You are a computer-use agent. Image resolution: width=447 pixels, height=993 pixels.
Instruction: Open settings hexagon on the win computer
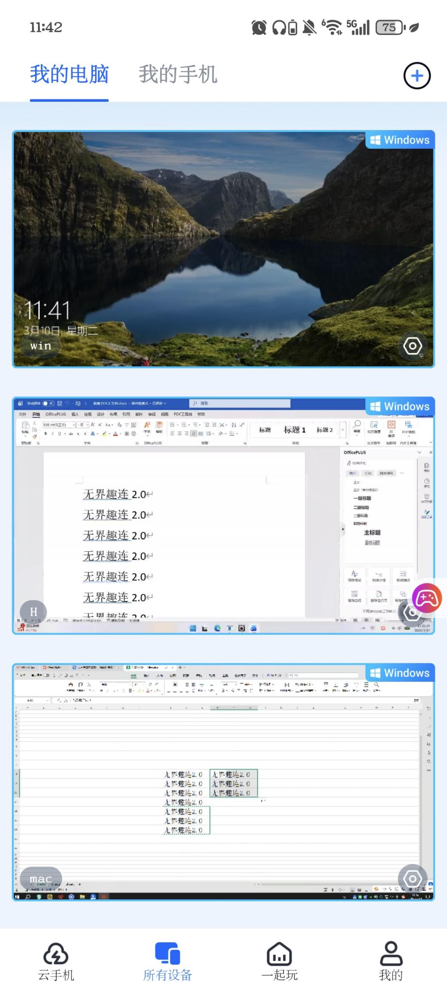tap(412, 346)
